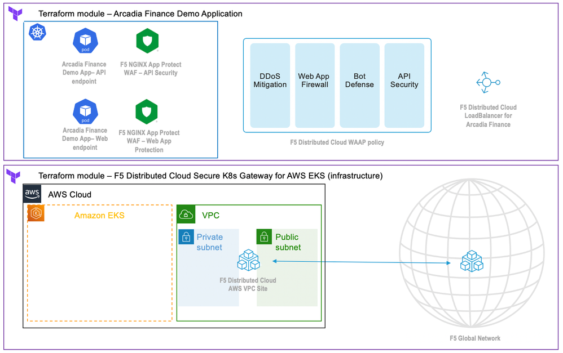563x353 pixels.
Task: Select the orange Amazon EKS icon
Action: (36, 213)
